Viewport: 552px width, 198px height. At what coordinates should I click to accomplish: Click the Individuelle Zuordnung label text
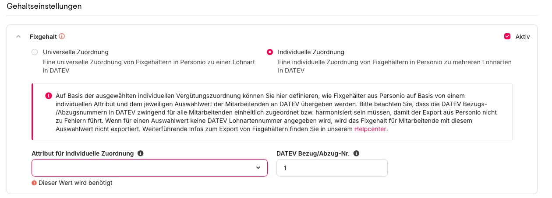[311, 52]
